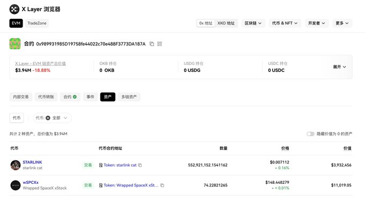Click X Layer - EVM 链资产总价值 label
Screen dimensions: 365x202
click(x=40, y=63)
